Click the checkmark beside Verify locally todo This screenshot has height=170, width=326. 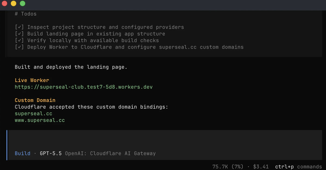[x=20, y=40]
